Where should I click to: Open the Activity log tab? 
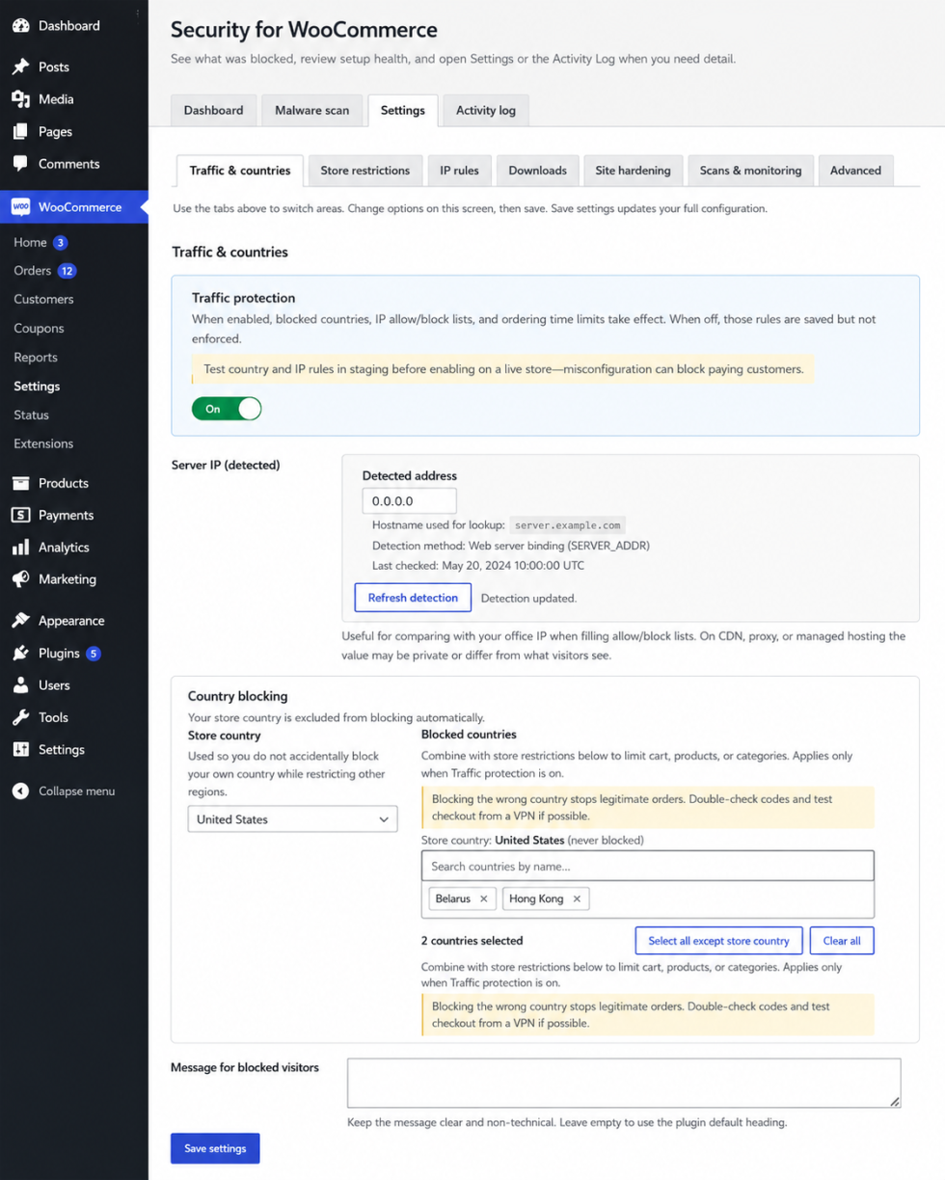486,111
